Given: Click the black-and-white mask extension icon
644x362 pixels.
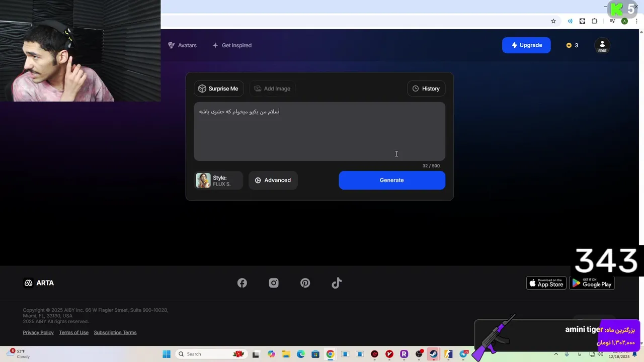Looking at the screenshot, I should 582,21.
